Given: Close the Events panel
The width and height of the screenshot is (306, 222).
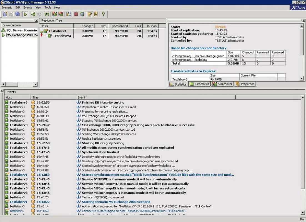Looking at the screenshot, I should tap(2, 90).
